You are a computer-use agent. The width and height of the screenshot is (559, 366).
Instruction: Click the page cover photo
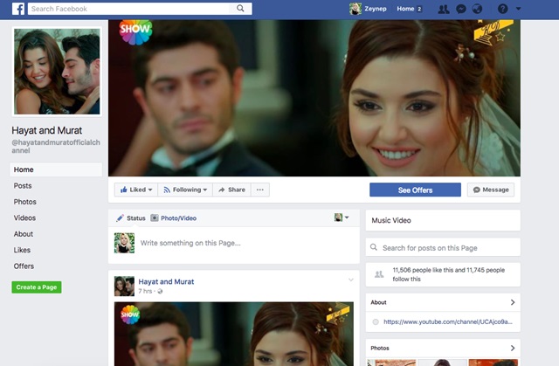point(314,98)
